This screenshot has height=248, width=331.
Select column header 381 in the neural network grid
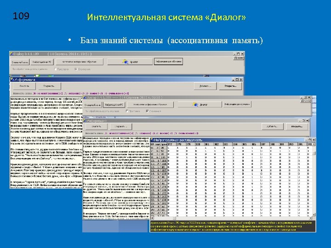[209, 144]
